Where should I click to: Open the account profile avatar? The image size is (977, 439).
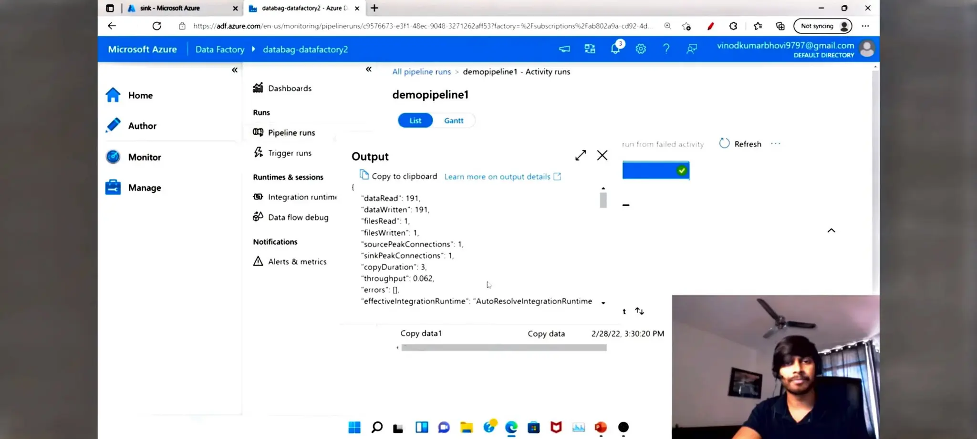[x=867, y=49]
